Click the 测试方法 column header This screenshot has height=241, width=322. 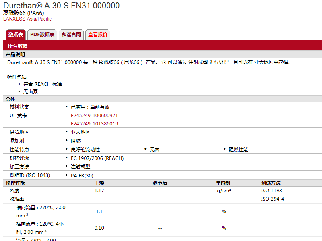(x=271, y=183)
